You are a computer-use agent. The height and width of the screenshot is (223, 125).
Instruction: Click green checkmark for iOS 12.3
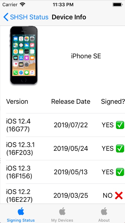[120, 172]
